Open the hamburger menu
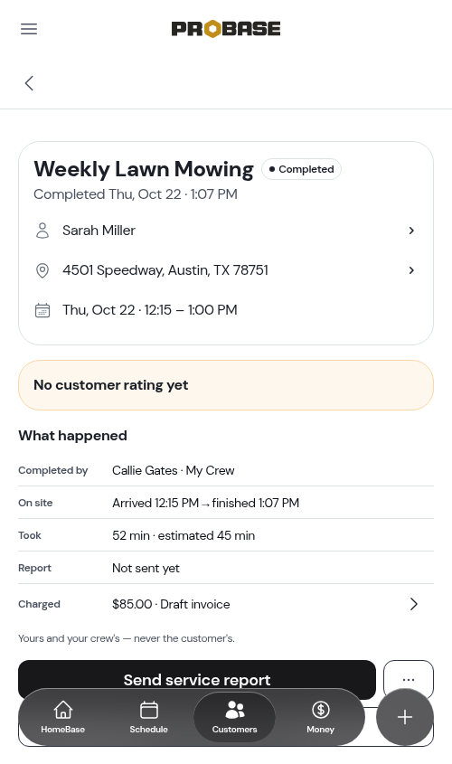The image size is (452, 764). 29,29
